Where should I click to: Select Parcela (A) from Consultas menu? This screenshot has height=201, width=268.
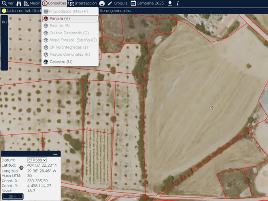click(x=70, y=19)
